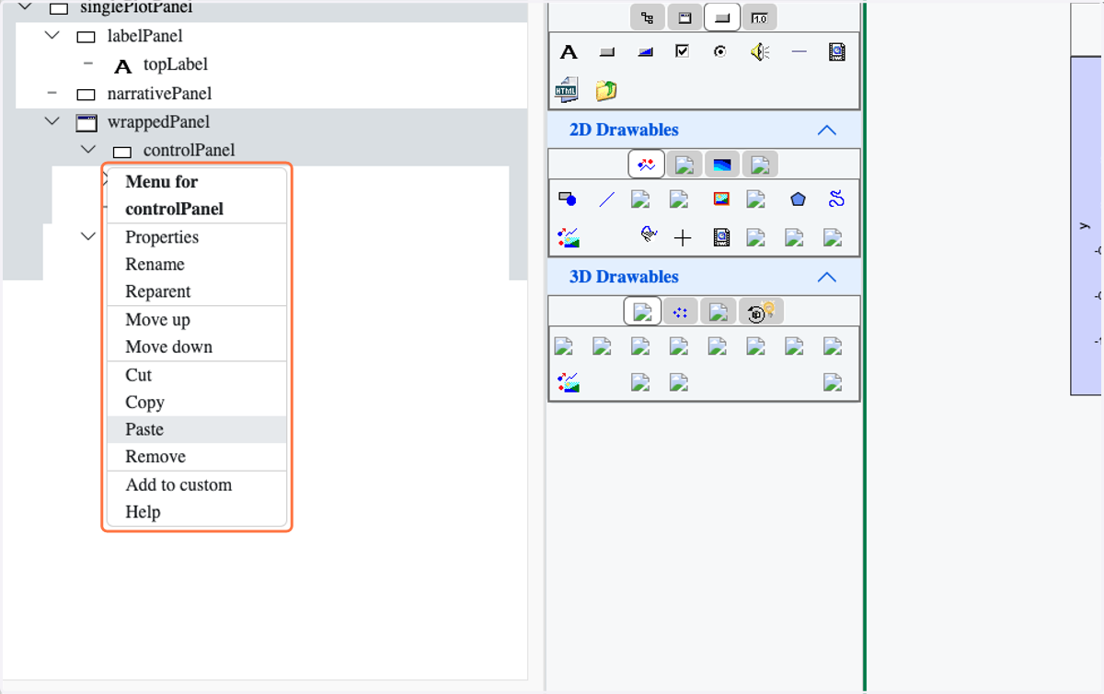Open Help from the context menu
This screenshot has width=1104, height=694.
pos(197,512)
